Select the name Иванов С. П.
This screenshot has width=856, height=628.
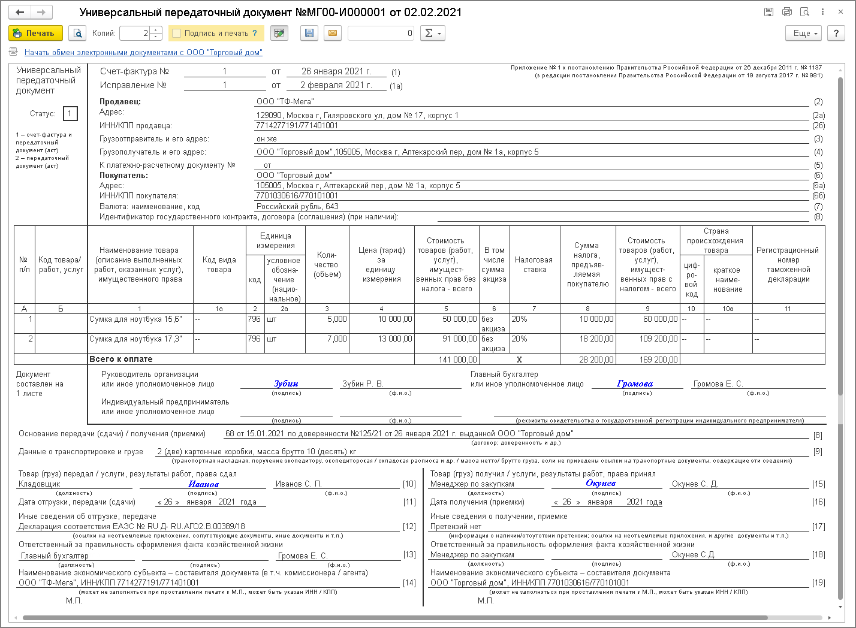coord(299,484)
